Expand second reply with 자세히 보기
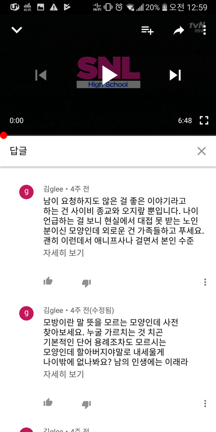The height and width of the screenshot is (432, 216). pos(63,374)
